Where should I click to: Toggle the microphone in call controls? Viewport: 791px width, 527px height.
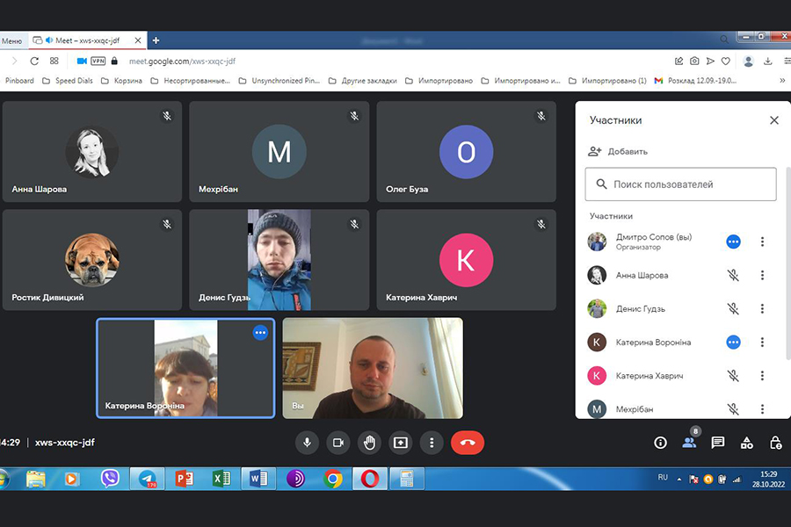(x=307, y=443)
